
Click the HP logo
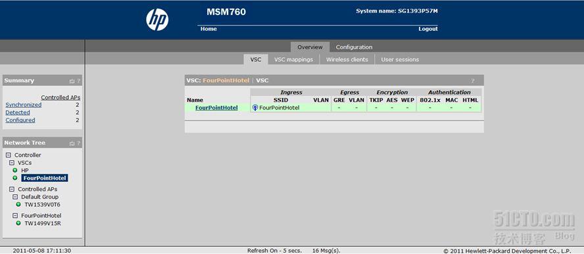(x=157, y=20)
